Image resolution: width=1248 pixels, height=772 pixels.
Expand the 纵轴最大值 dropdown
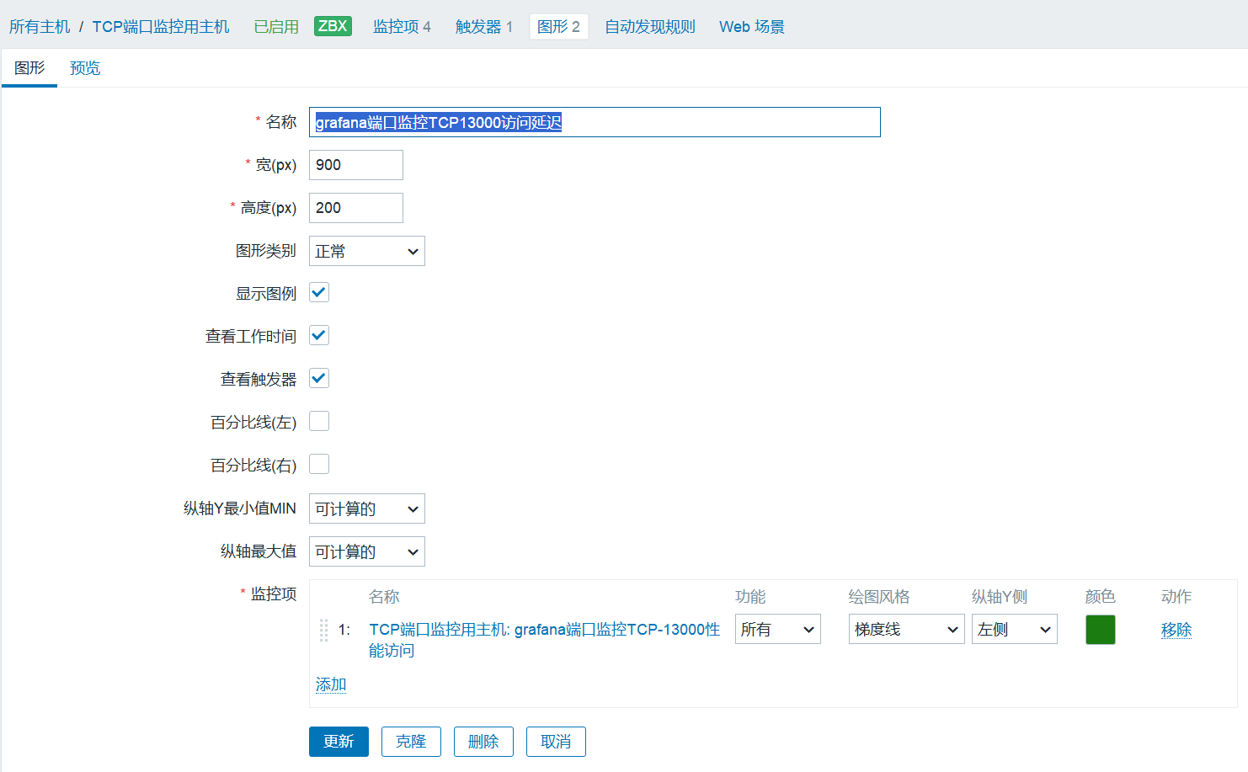tap(366, 551)
